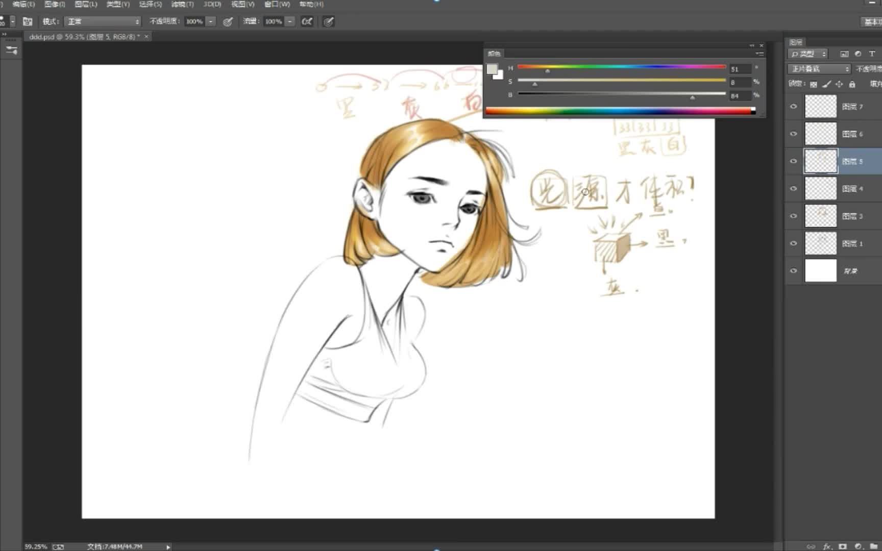Hide layer 图层 5

click(x=794, y=161)
